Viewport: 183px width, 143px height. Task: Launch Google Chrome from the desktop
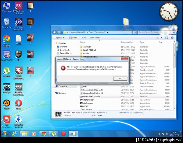pos(6,41)
